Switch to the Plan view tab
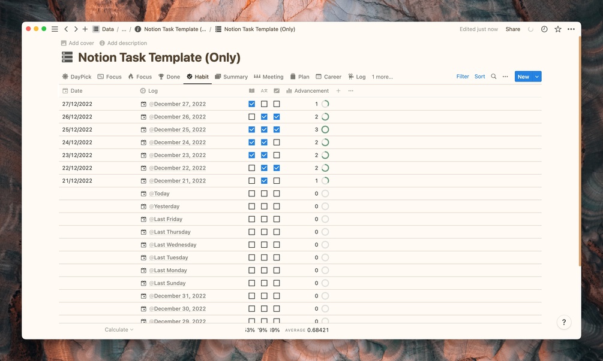 299,77
